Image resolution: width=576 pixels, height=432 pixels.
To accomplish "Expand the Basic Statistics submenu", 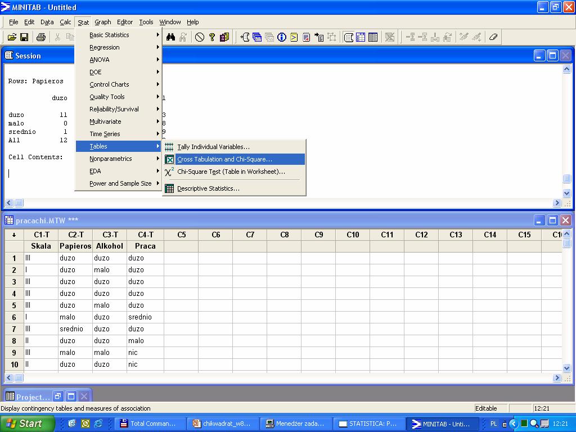I will point(118,35).
